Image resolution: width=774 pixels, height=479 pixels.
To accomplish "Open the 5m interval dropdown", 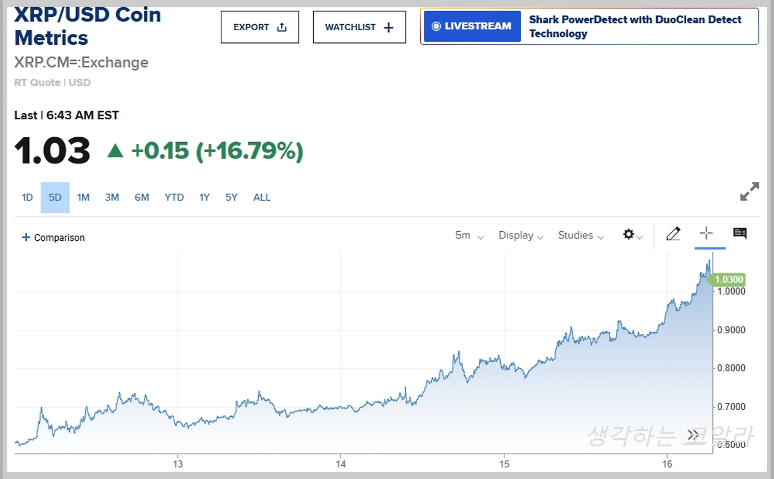I will pyautogui.click(x=469, y=235).
